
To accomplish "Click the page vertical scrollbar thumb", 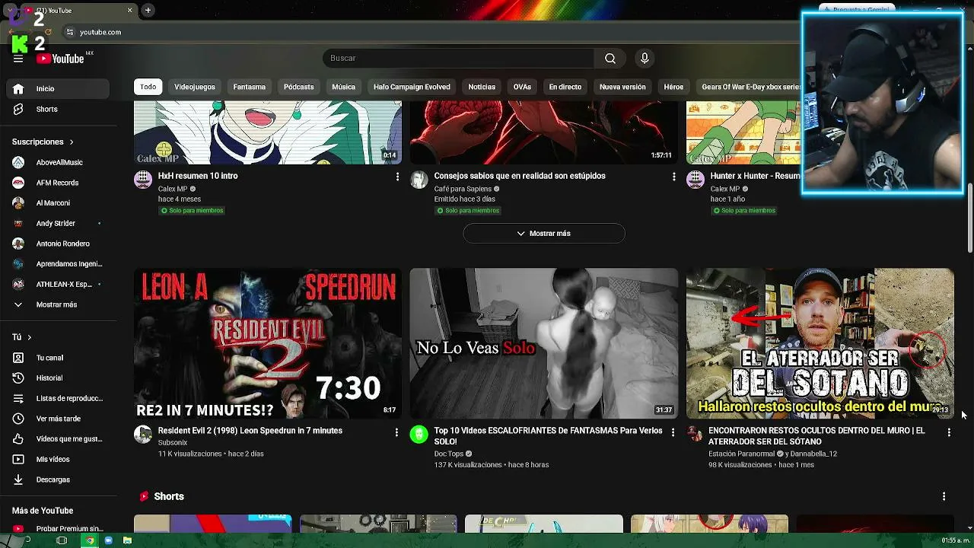I will pos(970,218).
